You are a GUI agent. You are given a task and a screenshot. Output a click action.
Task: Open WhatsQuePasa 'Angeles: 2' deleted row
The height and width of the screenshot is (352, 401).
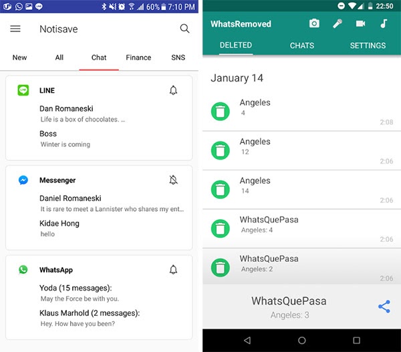(x=302, y=267)
